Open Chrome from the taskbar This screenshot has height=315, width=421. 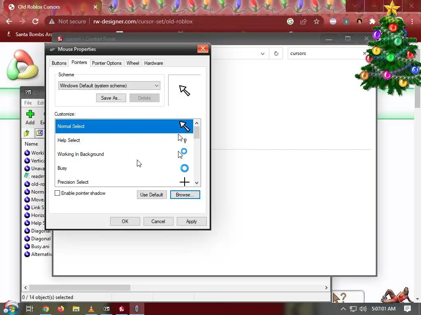tap(46, 309)
